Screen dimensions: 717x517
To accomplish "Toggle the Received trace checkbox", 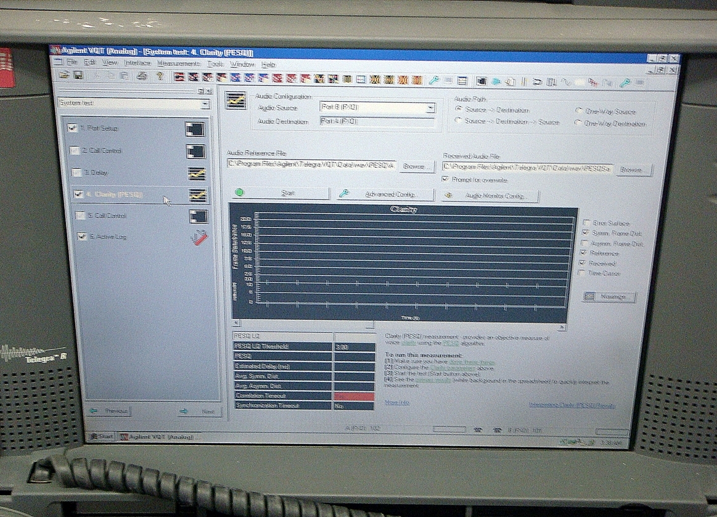I will click(583, 263).
